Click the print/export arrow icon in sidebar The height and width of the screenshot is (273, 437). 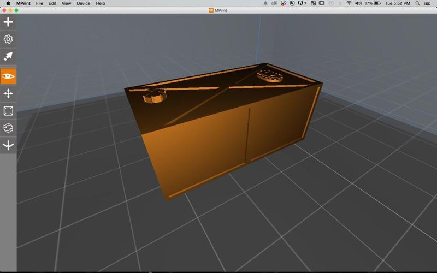[8, 56]
